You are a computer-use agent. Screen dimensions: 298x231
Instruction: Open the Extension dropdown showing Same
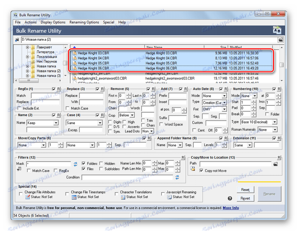249,145
